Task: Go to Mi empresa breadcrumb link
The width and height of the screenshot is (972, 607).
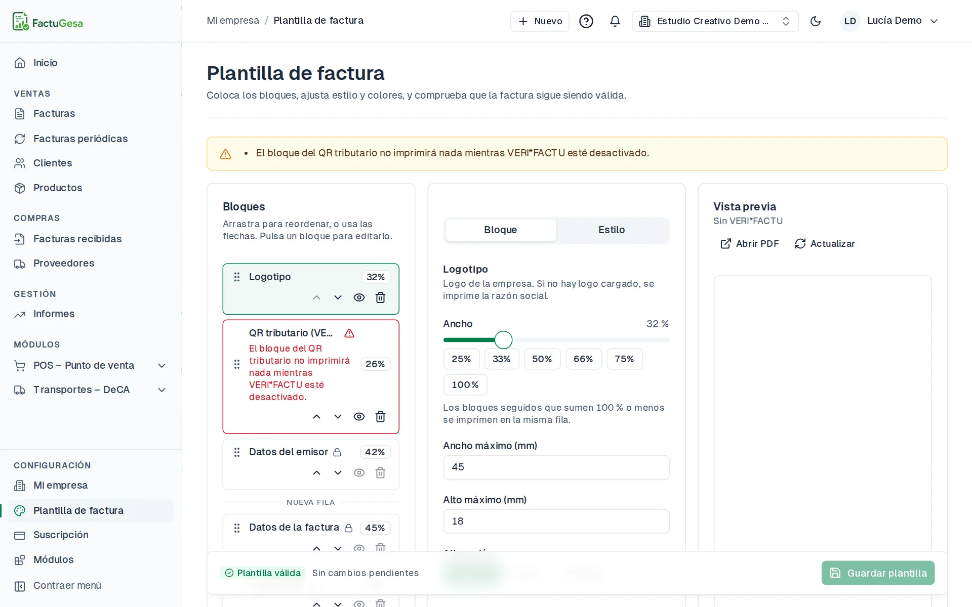Action: tap(233, 21)
